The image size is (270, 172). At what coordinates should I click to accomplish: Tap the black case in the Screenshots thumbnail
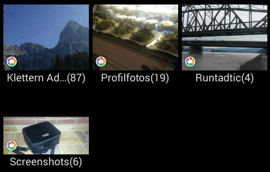pyautogui.click(x=41, y=137)
